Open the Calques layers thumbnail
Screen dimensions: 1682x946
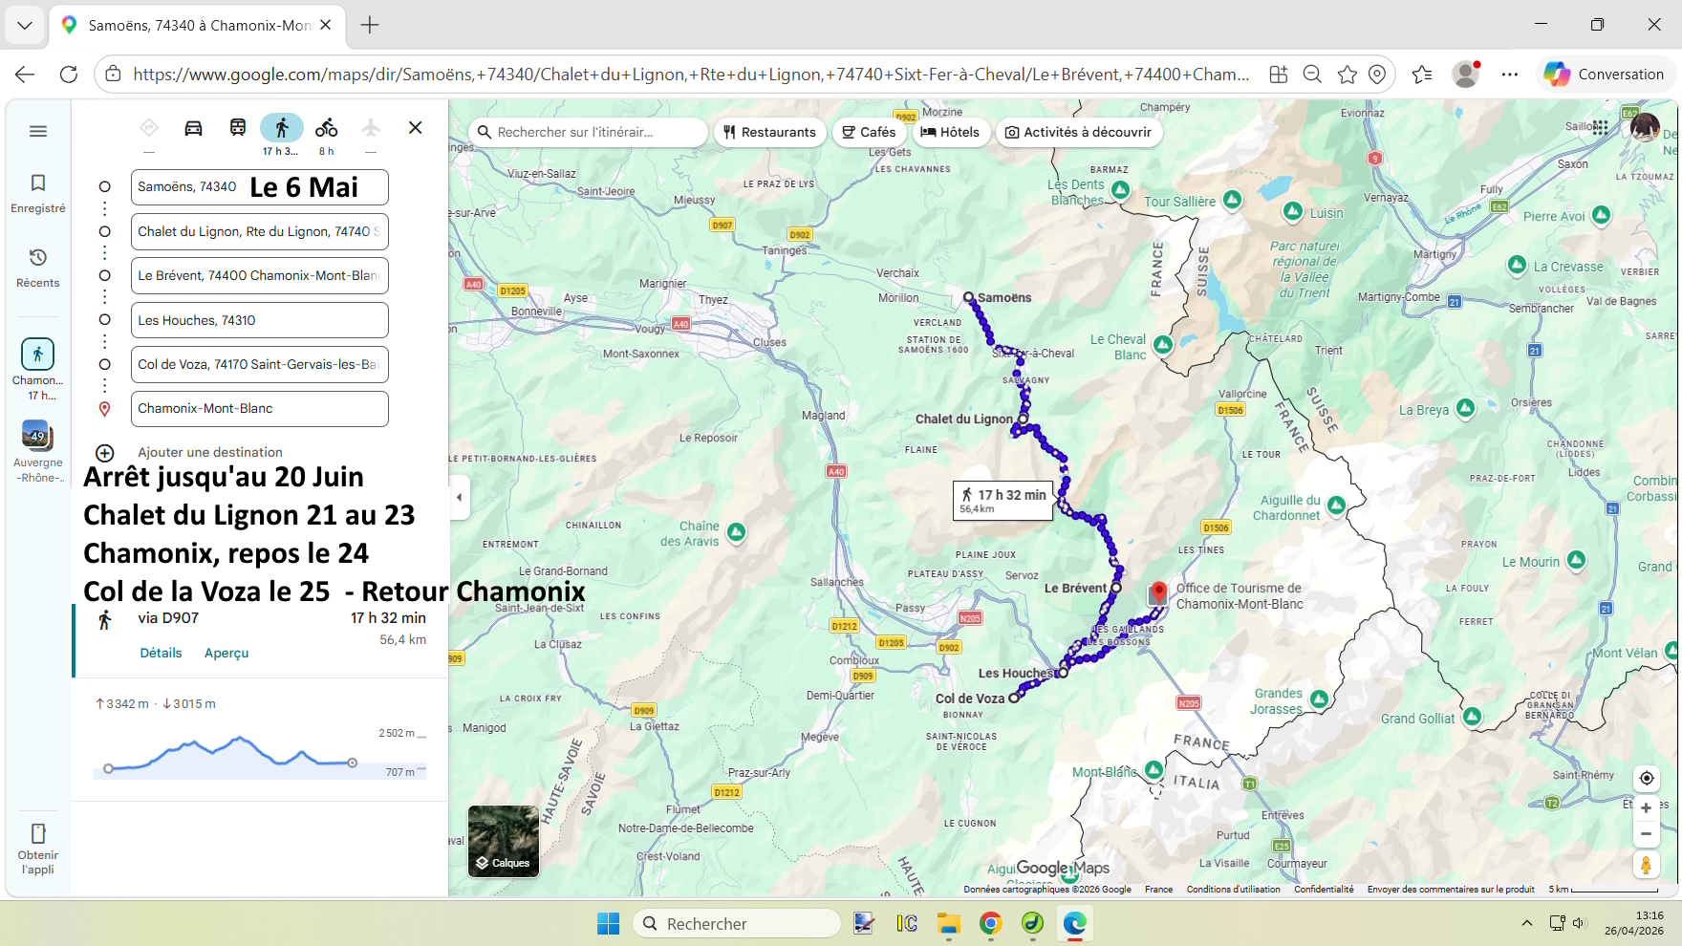pyautogui.click(x=504, y=841)
